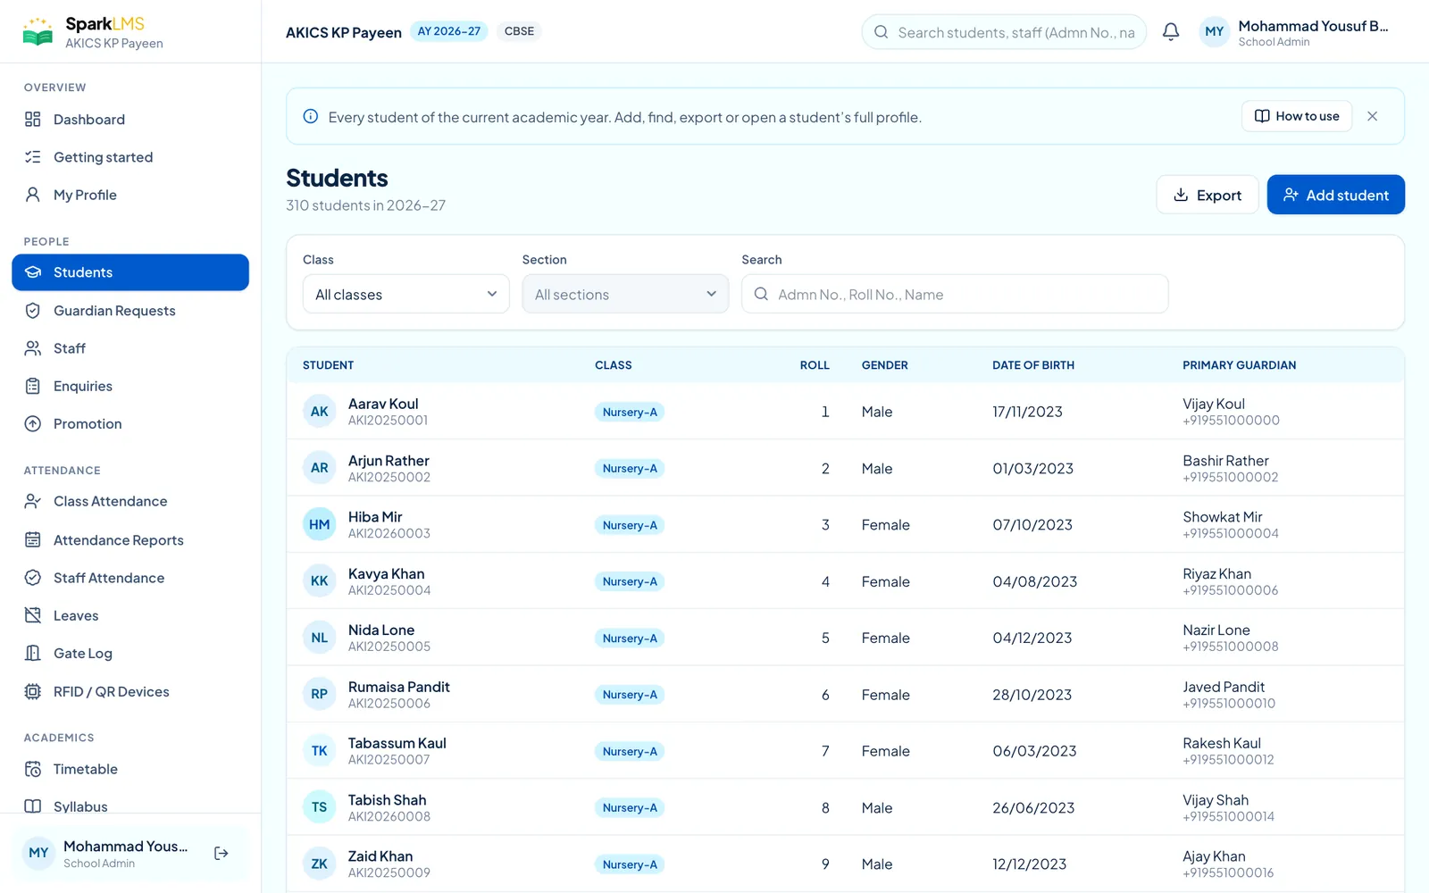1429x893 pixels.
Task: Click the notifications bell icon
Action: tap(1171, 32)
